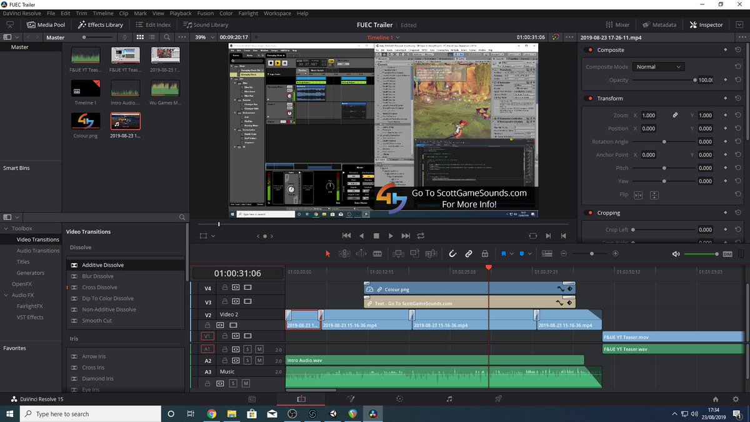
Task: Toggle Linked Selection chain icon
Action: [469, 253]
